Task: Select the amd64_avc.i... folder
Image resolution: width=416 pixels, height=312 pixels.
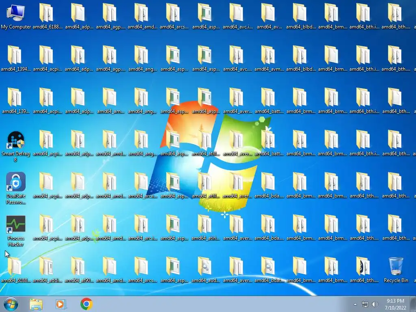Action: point(237,16)
